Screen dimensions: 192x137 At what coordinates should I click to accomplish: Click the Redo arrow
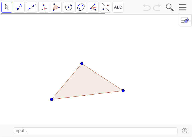pos(157,7)
